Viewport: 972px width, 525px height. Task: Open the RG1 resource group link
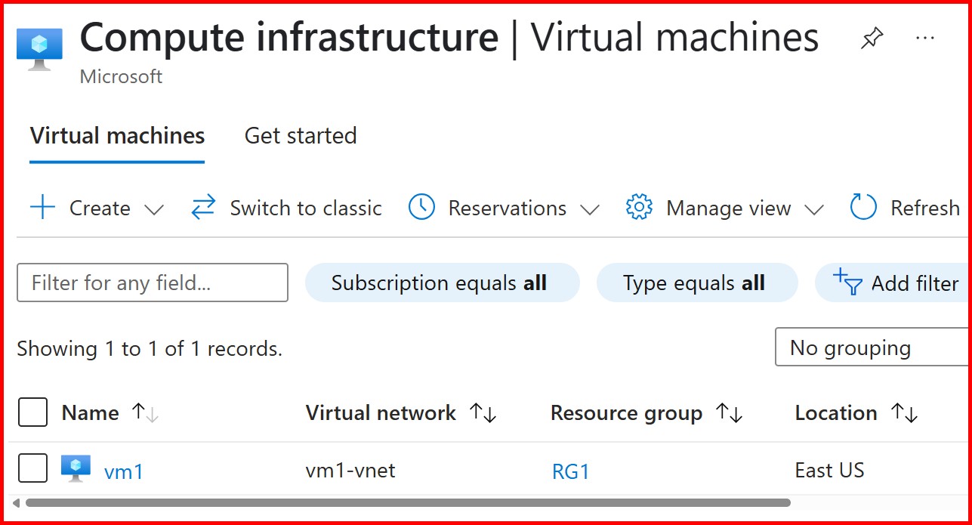pos(571,472)
